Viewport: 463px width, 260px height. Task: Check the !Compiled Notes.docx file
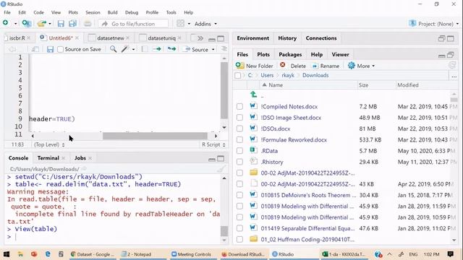[x=239, y=106]
